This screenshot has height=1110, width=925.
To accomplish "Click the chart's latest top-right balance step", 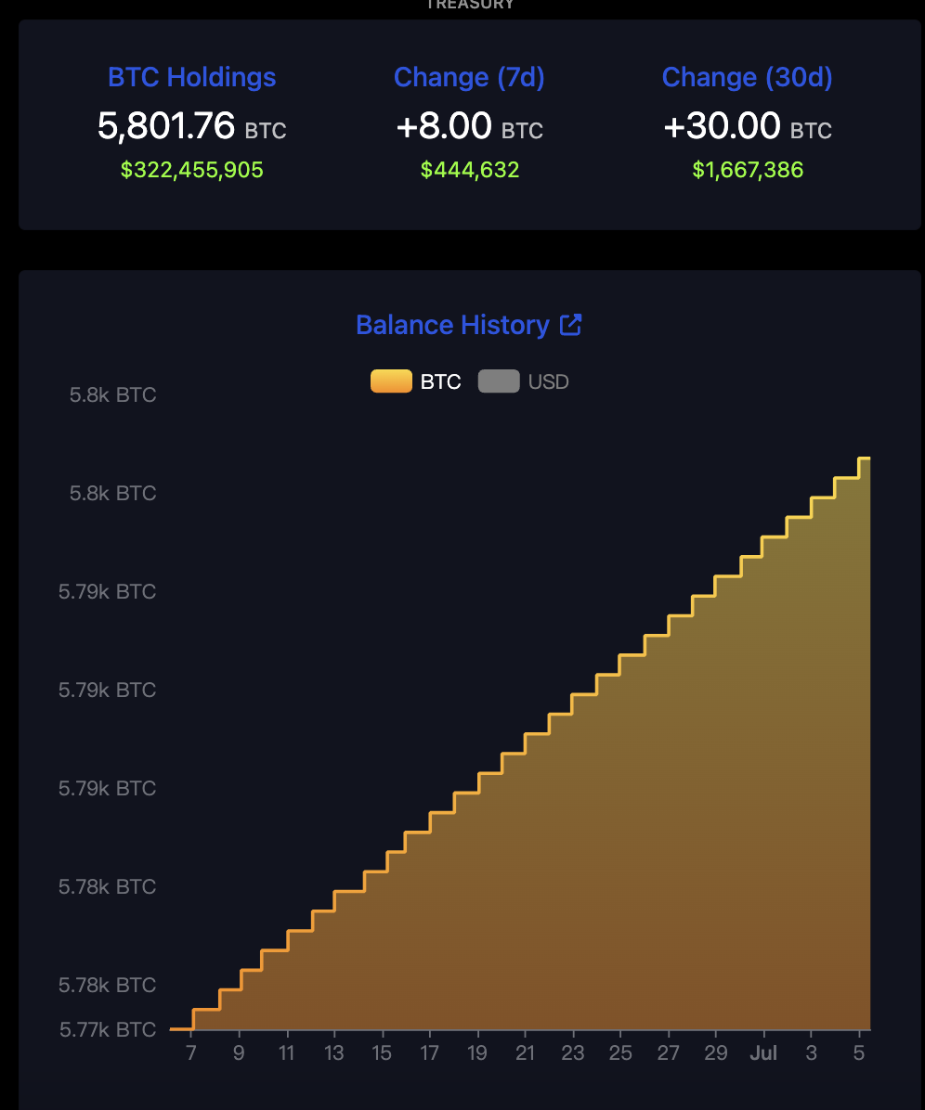I will click(x=865, y=458).
